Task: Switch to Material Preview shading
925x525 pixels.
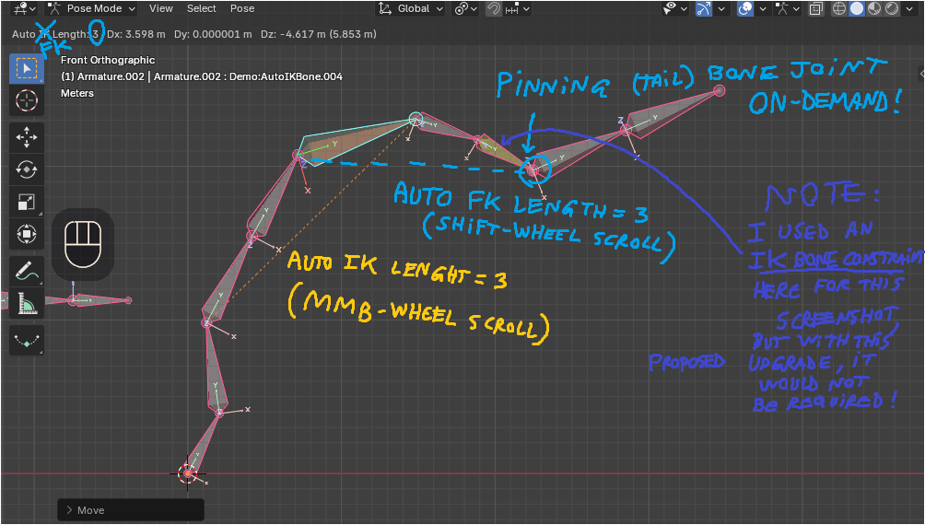Action: click(874, 8)
